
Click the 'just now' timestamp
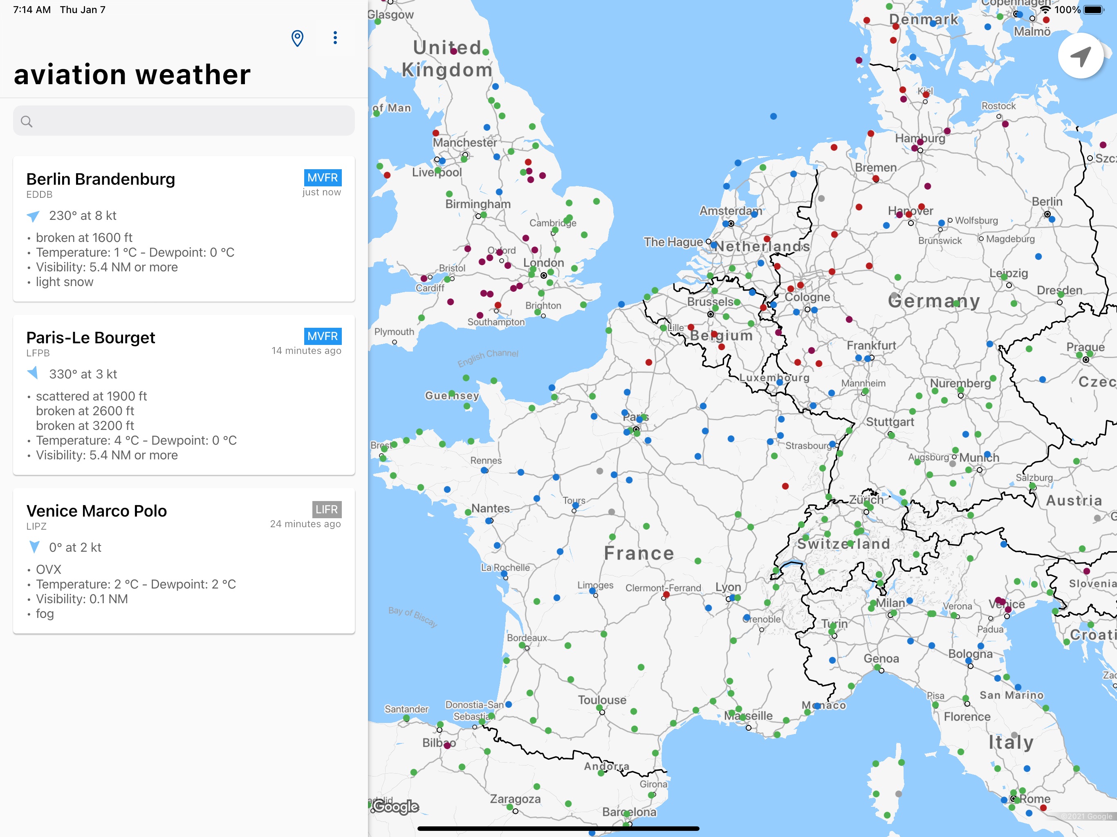(322, 192)
